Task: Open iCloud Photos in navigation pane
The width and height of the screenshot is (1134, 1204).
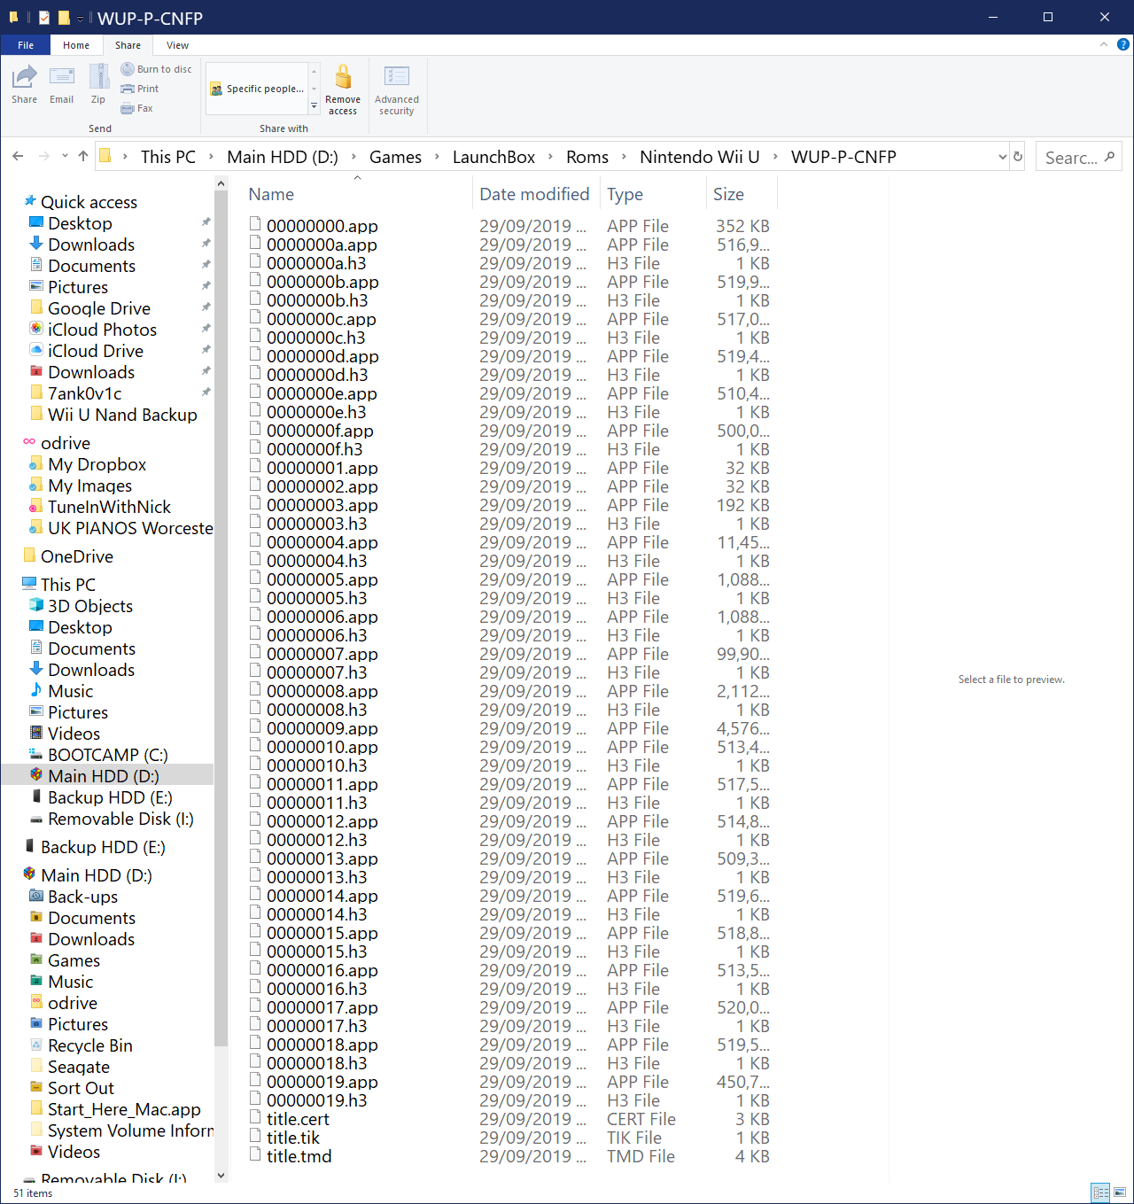Action: click(x=102, y=330)
